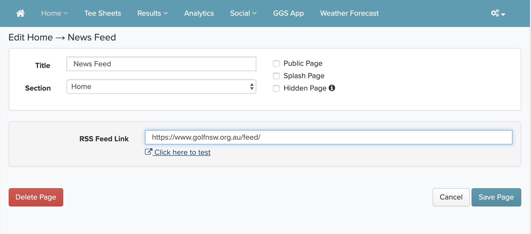Screen dimensions: 531x234
Task: Click the Hidden Page info icon
Action: pyautogui.click(x=332, y=88)
